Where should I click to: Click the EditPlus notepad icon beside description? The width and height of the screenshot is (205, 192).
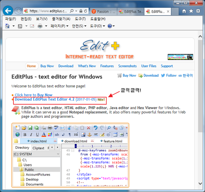point(16,110)
